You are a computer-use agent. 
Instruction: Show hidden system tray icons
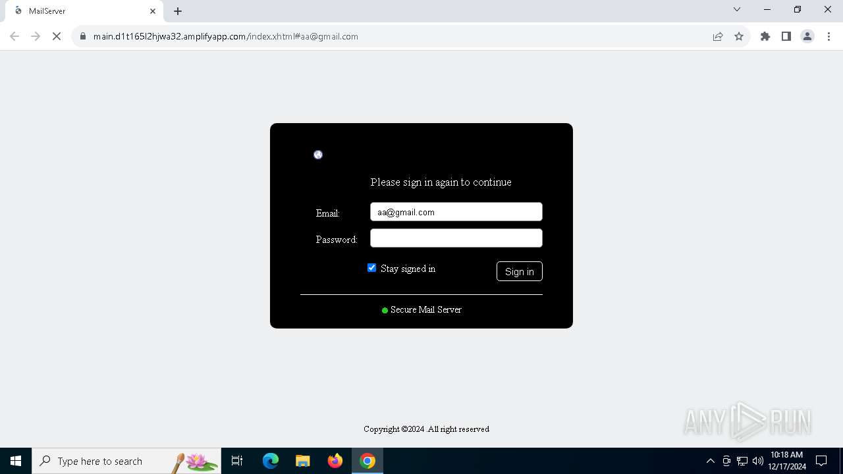[x=710, y=461]
